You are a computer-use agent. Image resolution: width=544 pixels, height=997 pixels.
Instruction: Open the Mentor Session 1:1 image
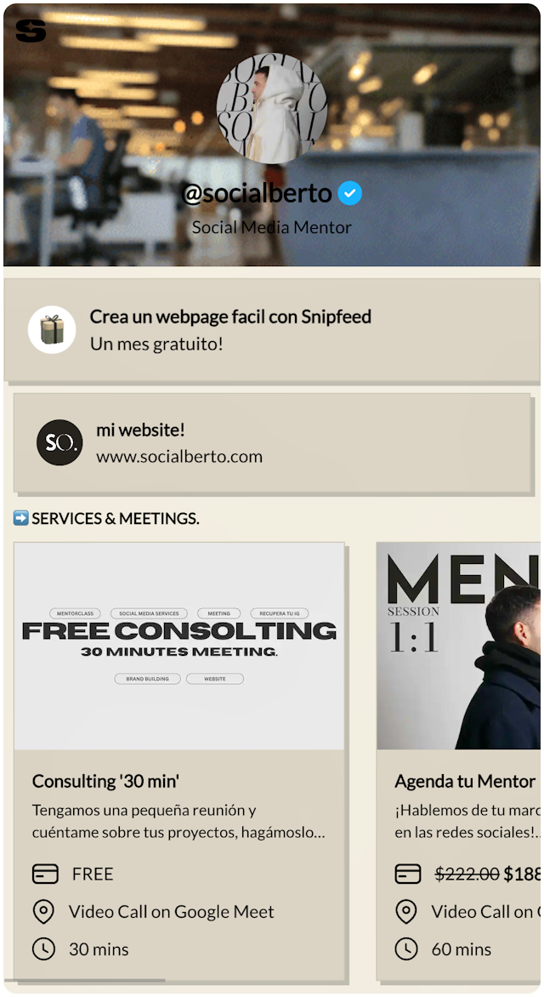pos(458,646)
